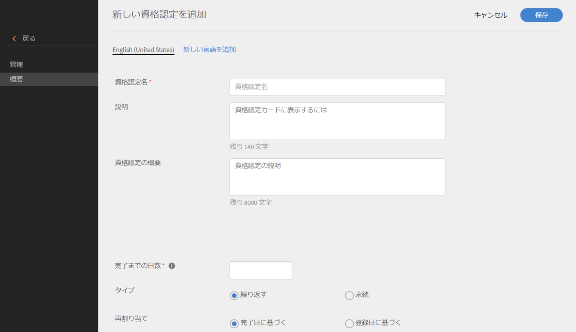Click into the 説明 text area
Screen dimensions: 576x332
[337, 121]
